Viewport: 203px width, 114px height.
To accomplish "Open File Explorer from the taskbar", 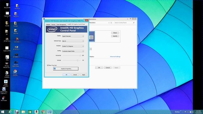I will (x=23, y=112).
